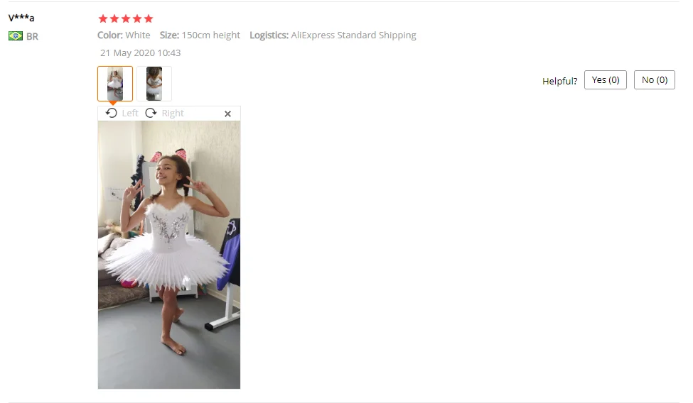This screenshot has width=693, height=403.
Task: Mark review unhelpful with No (0)
Action: click(x=655, y=80)
